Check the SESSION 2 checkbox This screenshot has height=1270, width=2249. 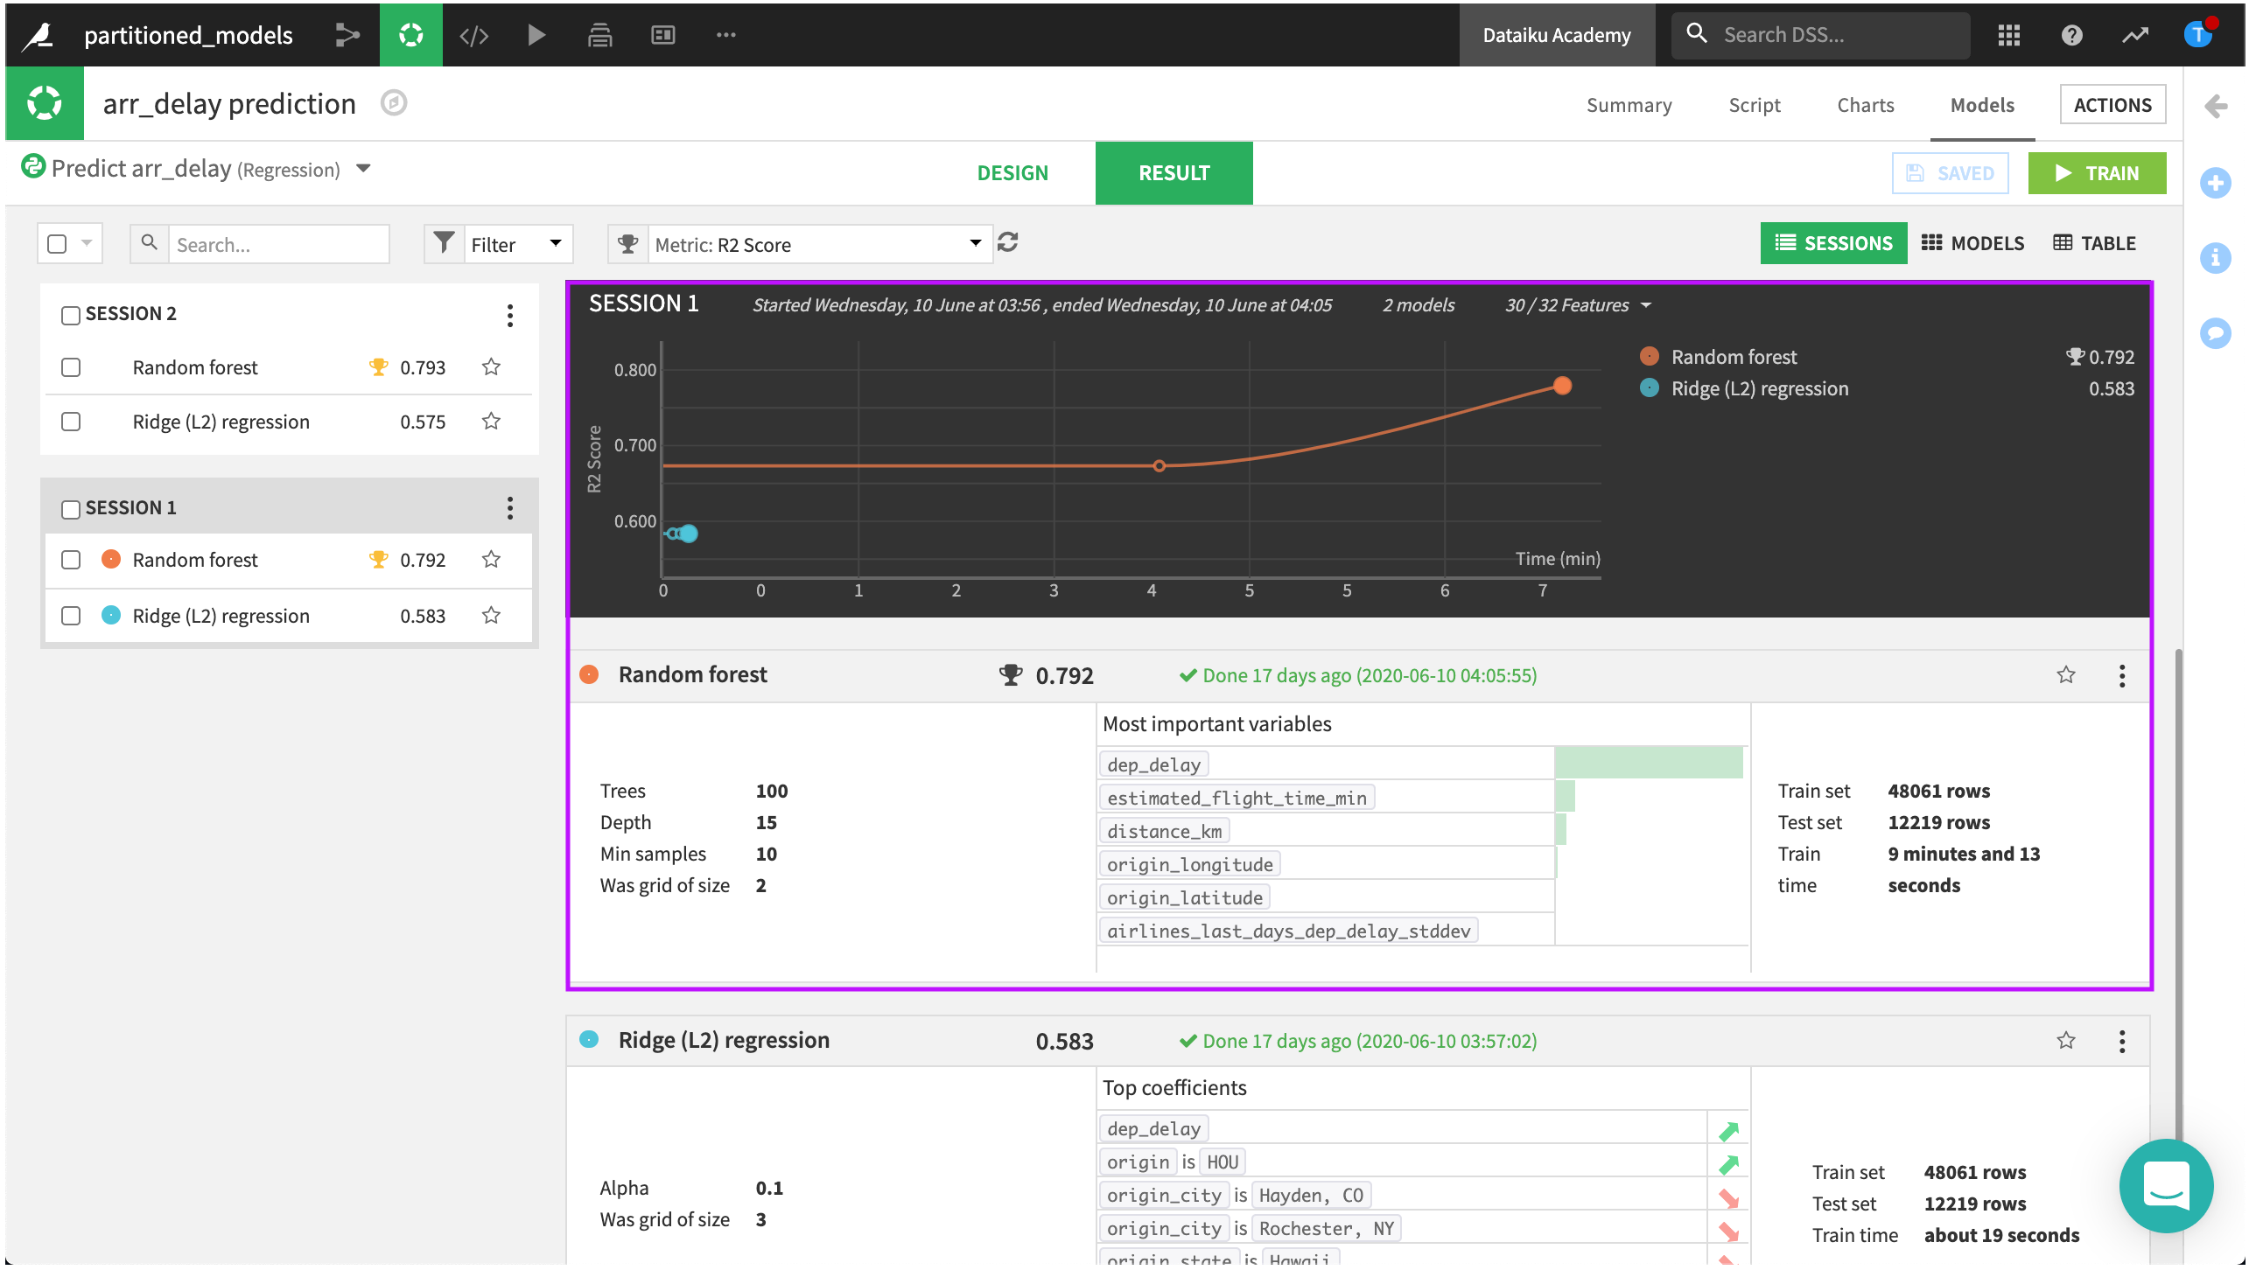(x=71, y=315)
